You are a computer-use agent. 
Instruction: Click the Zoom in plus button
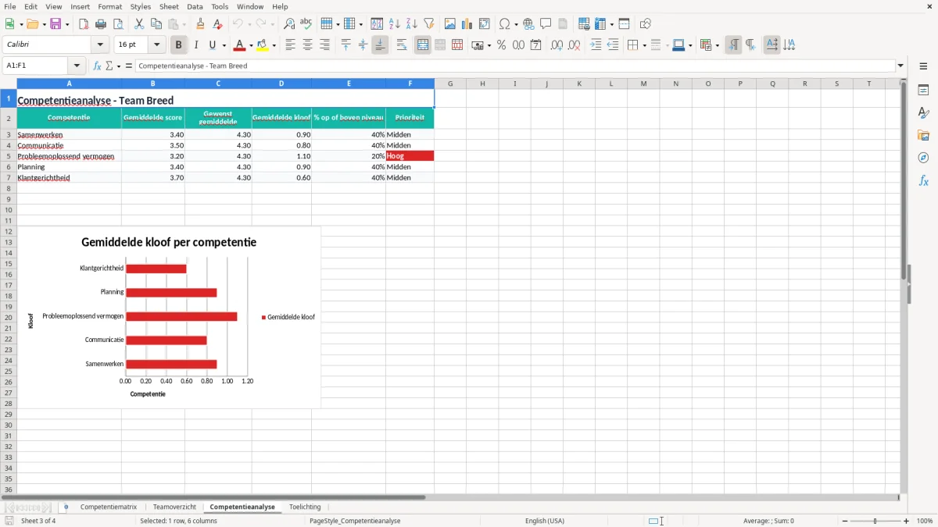click(x=907, y=521)
